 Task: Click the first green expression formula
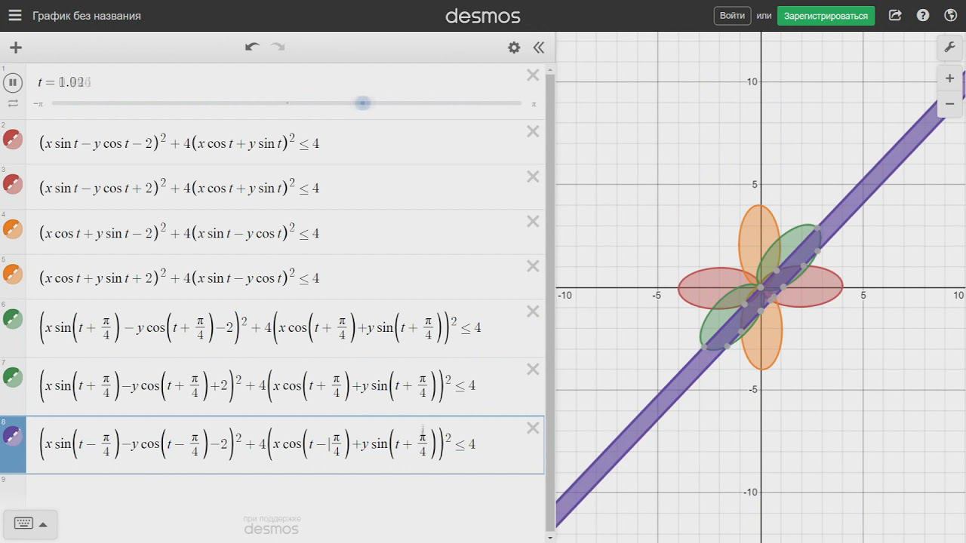pos(260,327)
